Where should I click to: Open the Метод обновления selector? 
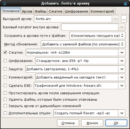pos(83,44)
